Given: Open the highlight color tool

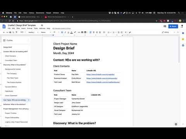Looking at the screenshot, I should tap(75, 32).
